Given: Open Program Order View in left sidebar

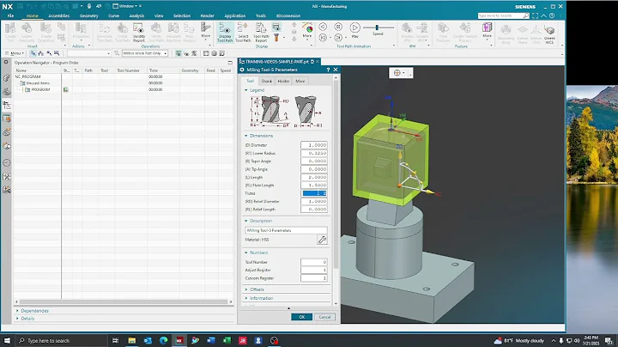Looking at the screenshot, I should click(7, 105).
